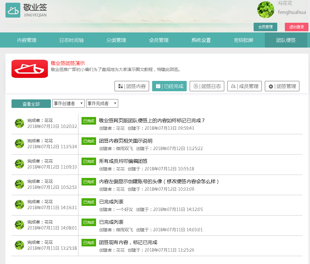Click 已完成 badge beside 敬业签网页版团队便签 entry
This screenshot has height=264, width=310.
[x=89, y=121]
